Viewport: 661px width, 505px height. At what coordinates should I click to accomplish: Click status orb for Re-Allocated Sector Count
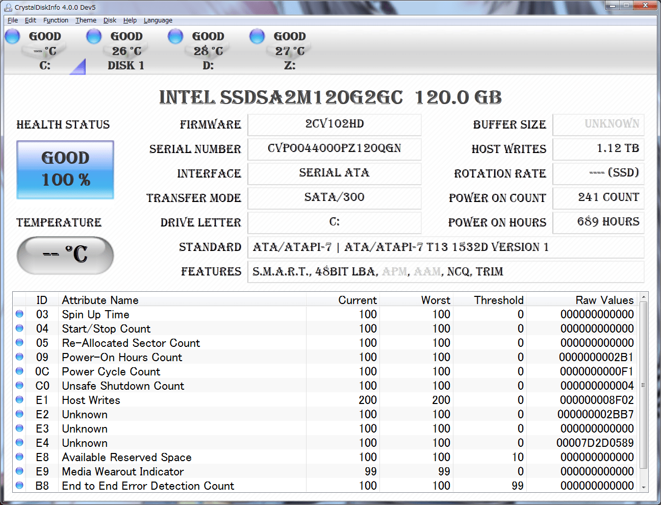click(x=19, y=342)
